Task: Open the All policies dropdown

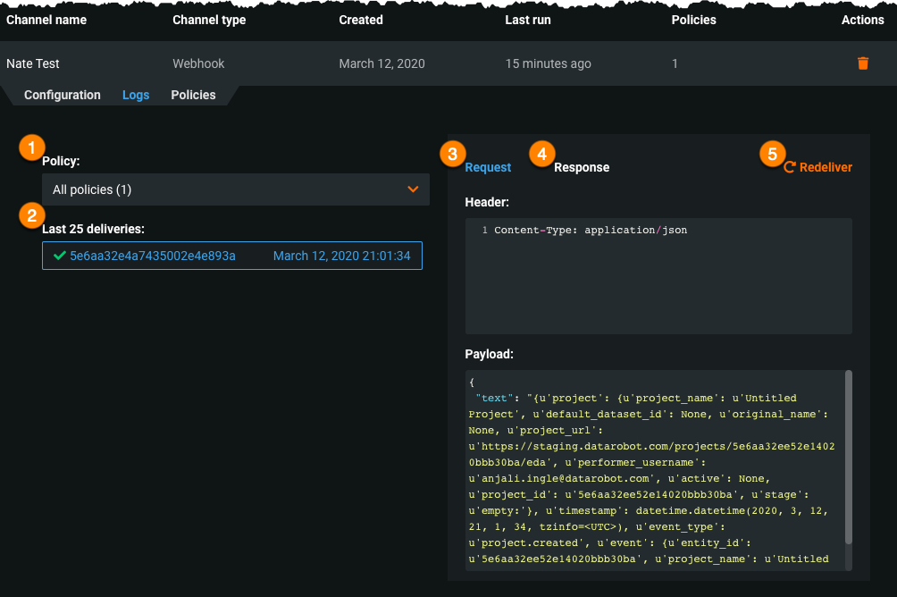Action: click(223, 189)
